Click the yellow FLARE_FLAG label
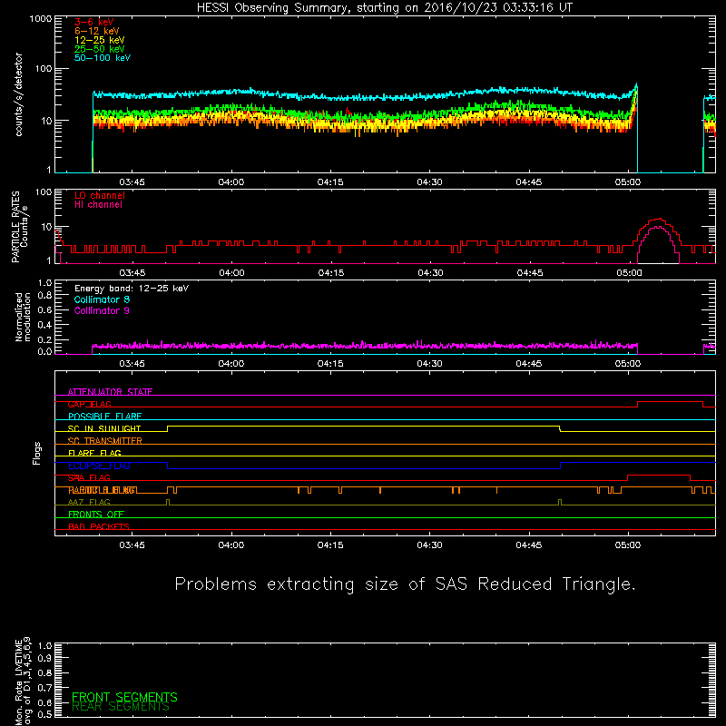The height and width of the screenshot is (726, 726). (94, 453)
